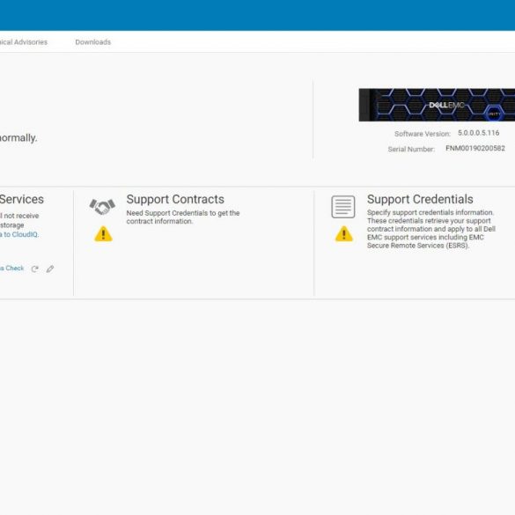Click the 'Specify support credentials information' description
This screenshot has width=515, height=515.
click(431, 229)
